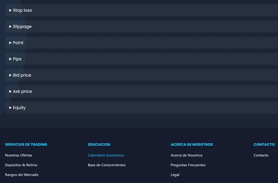The width and height of the screenshot is (278, 183).
Task: Open the Contacto footer link
Action: (261, 155)
